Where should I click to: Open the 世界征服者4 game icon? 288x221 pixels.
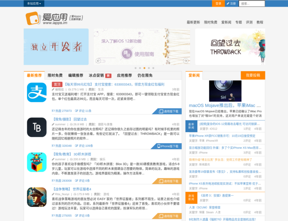pyautogui.click(x=37, y=197)
